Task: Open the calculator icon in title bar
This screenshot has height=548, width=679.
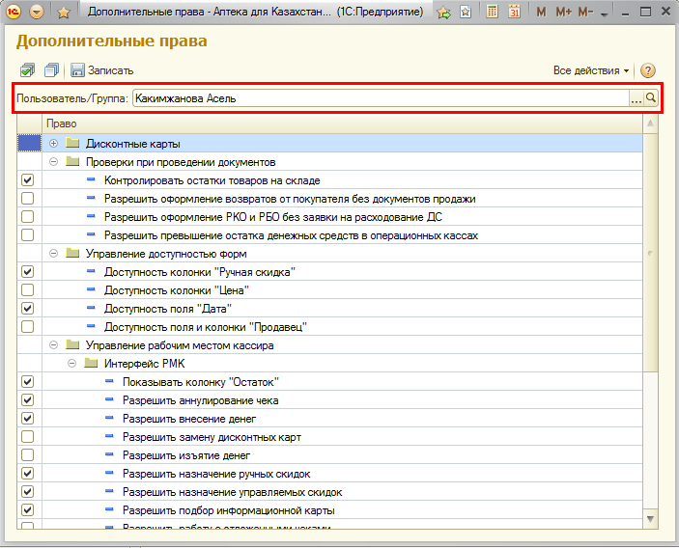Action: point(492,13)
